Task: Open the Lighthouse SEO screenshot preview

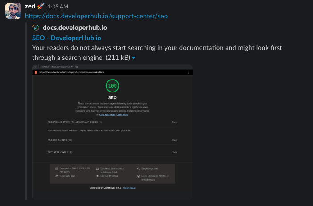Action: tap(112, 132)
